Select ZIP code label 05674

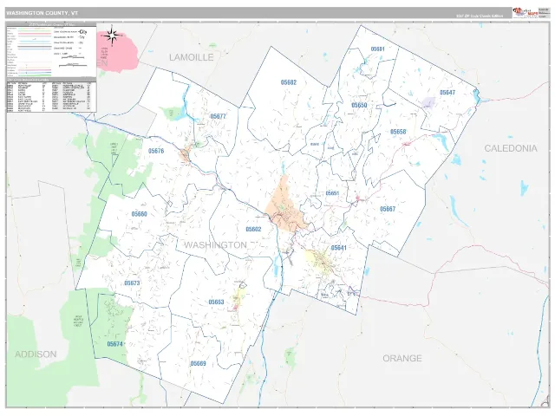pyautogui.click(x=114, y=344)
